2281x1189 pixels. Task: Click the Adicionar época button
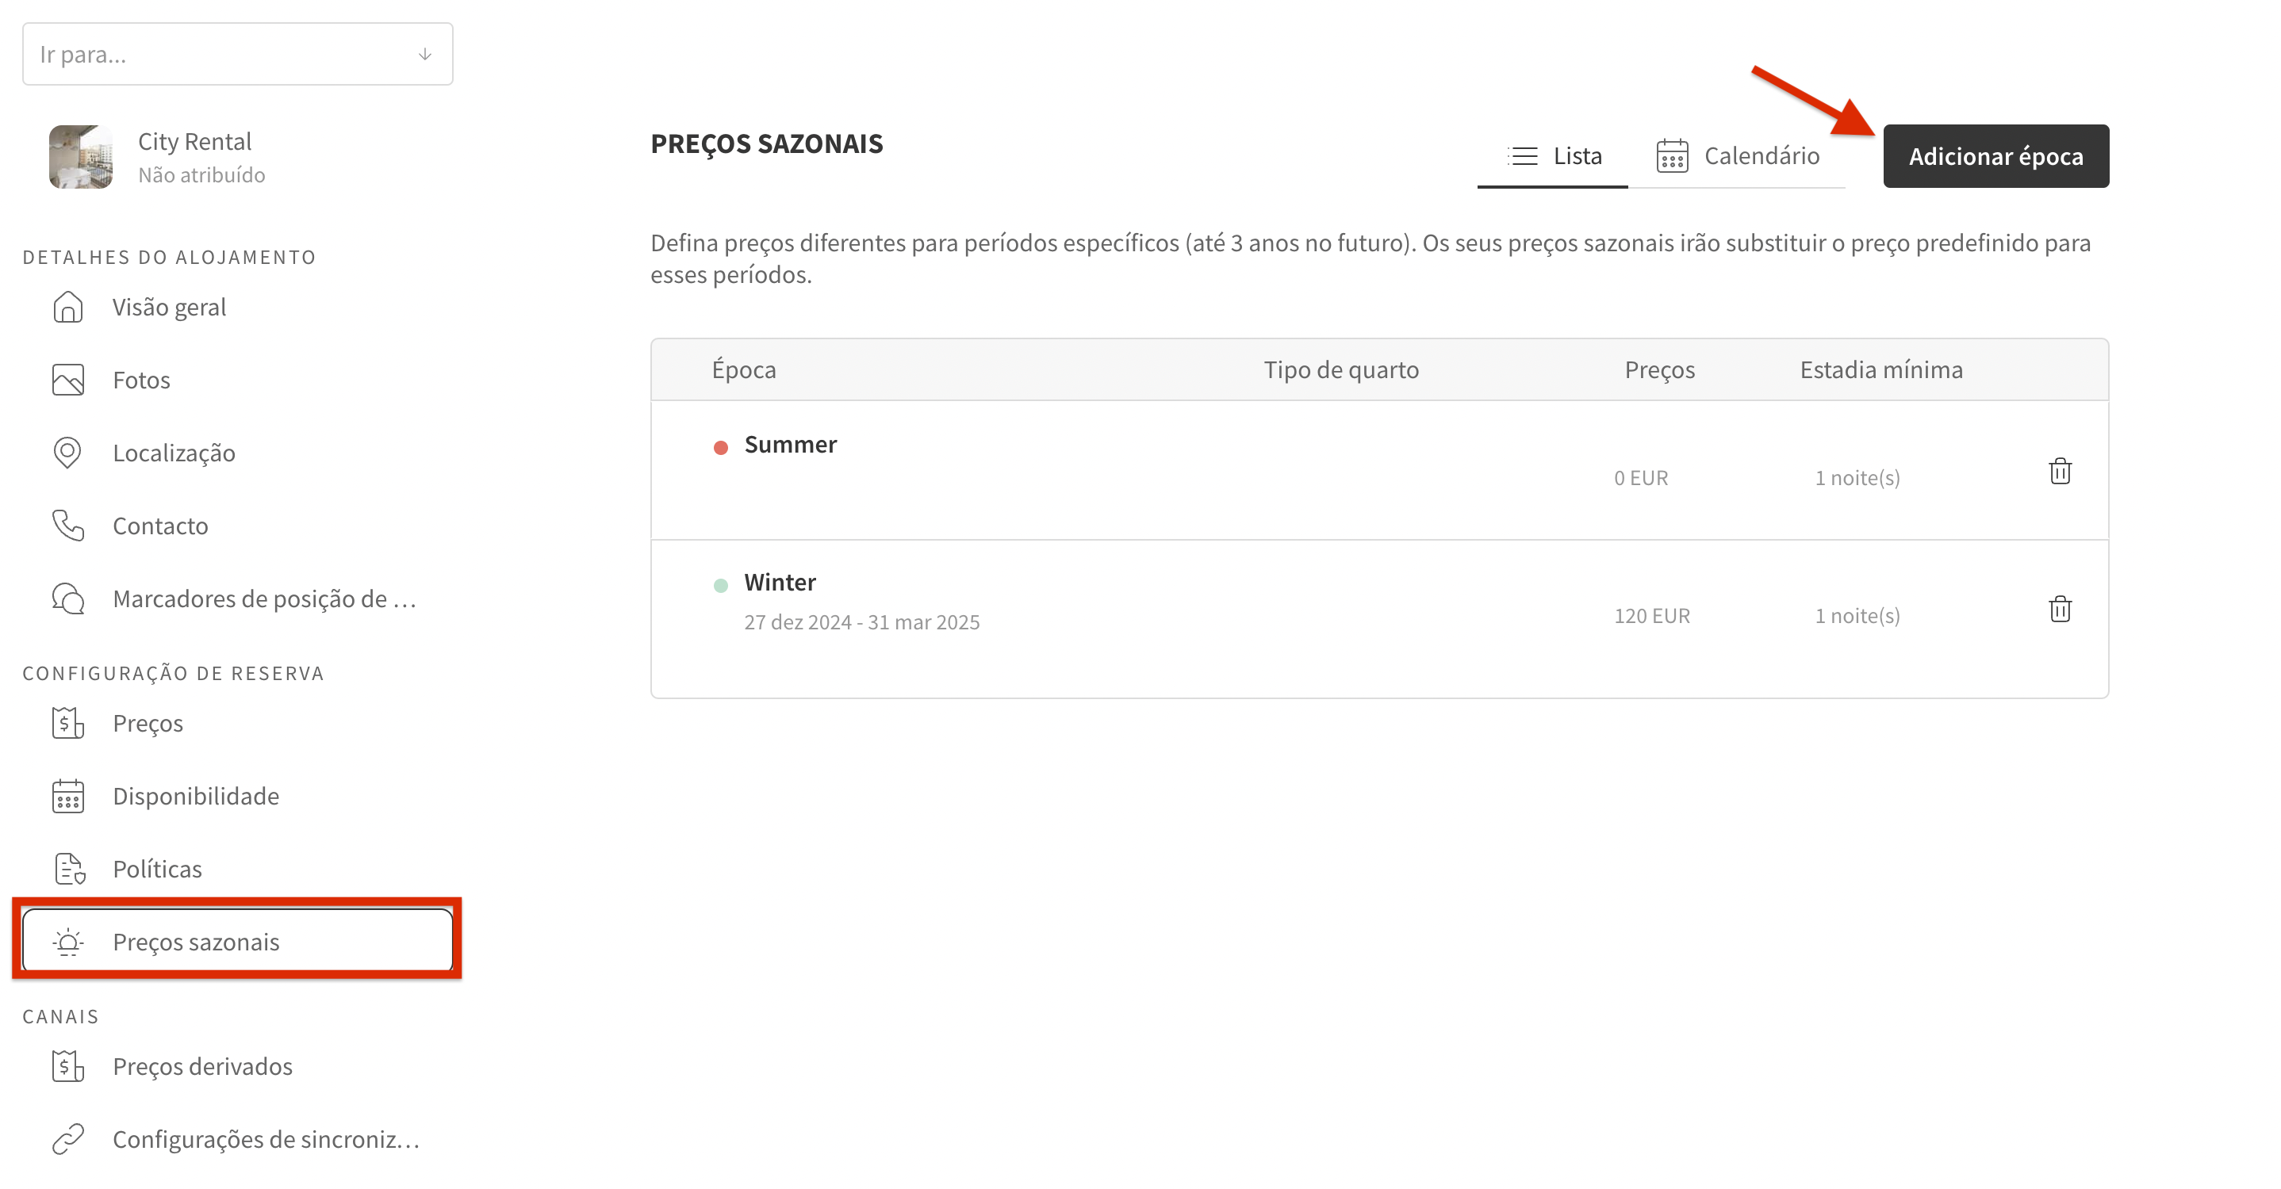coord(1995,155)
